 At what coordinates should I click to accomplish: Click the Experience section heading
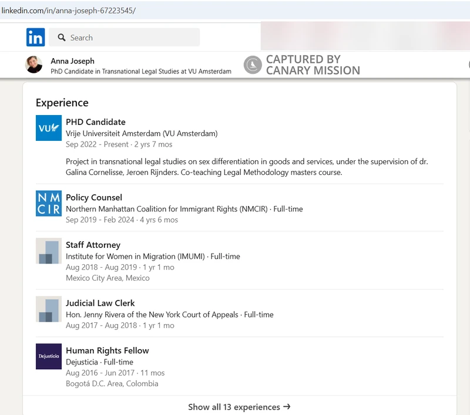pos(62,103)
